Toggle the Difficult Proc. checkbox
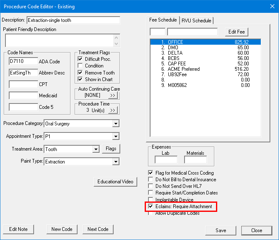This screenshot has height=240, width=279. tap(81, 59)
